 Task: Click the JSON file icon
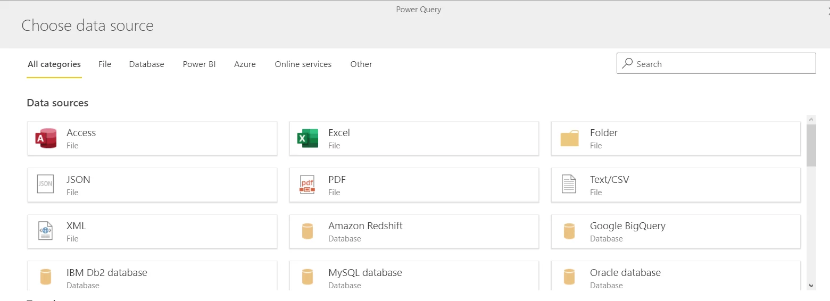coord(46,184)
